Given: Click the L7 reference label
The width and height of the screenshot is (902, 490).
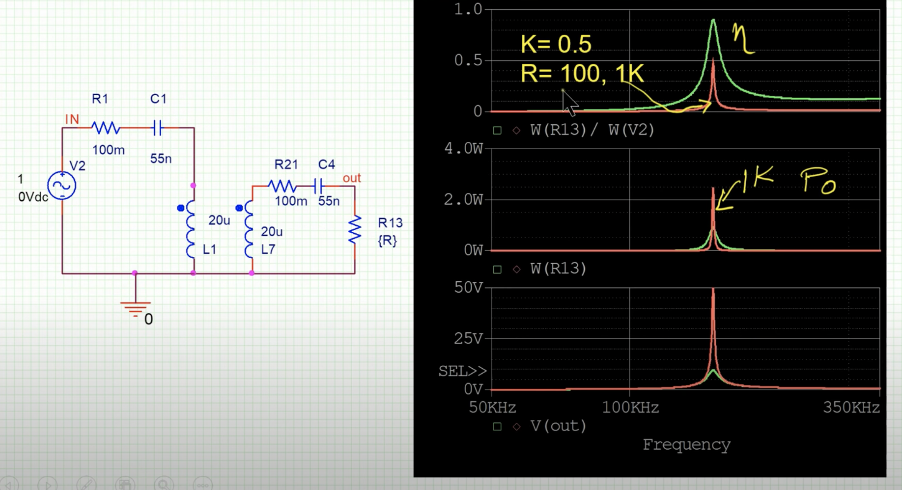Looking at the screenshot, I should point(268,249).
